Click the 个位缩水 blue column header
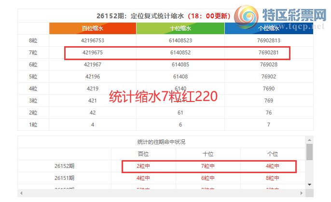 tap(269, 28)
